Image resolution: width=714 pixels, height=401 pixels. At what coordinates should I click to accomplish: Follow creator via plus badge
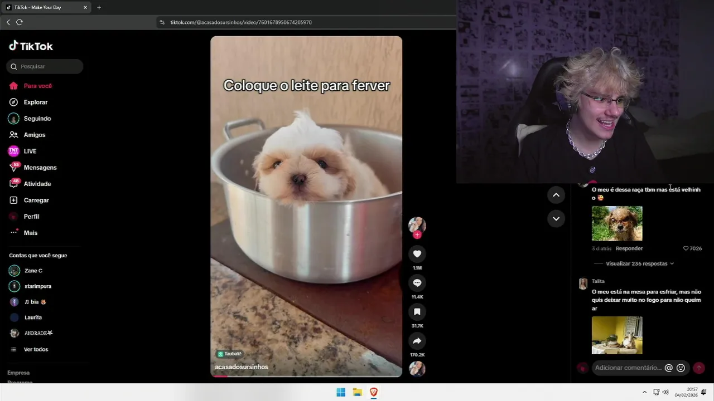(417, 234)
